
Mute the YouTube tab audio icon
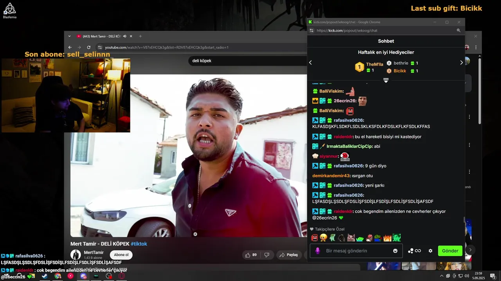[124, 36]
